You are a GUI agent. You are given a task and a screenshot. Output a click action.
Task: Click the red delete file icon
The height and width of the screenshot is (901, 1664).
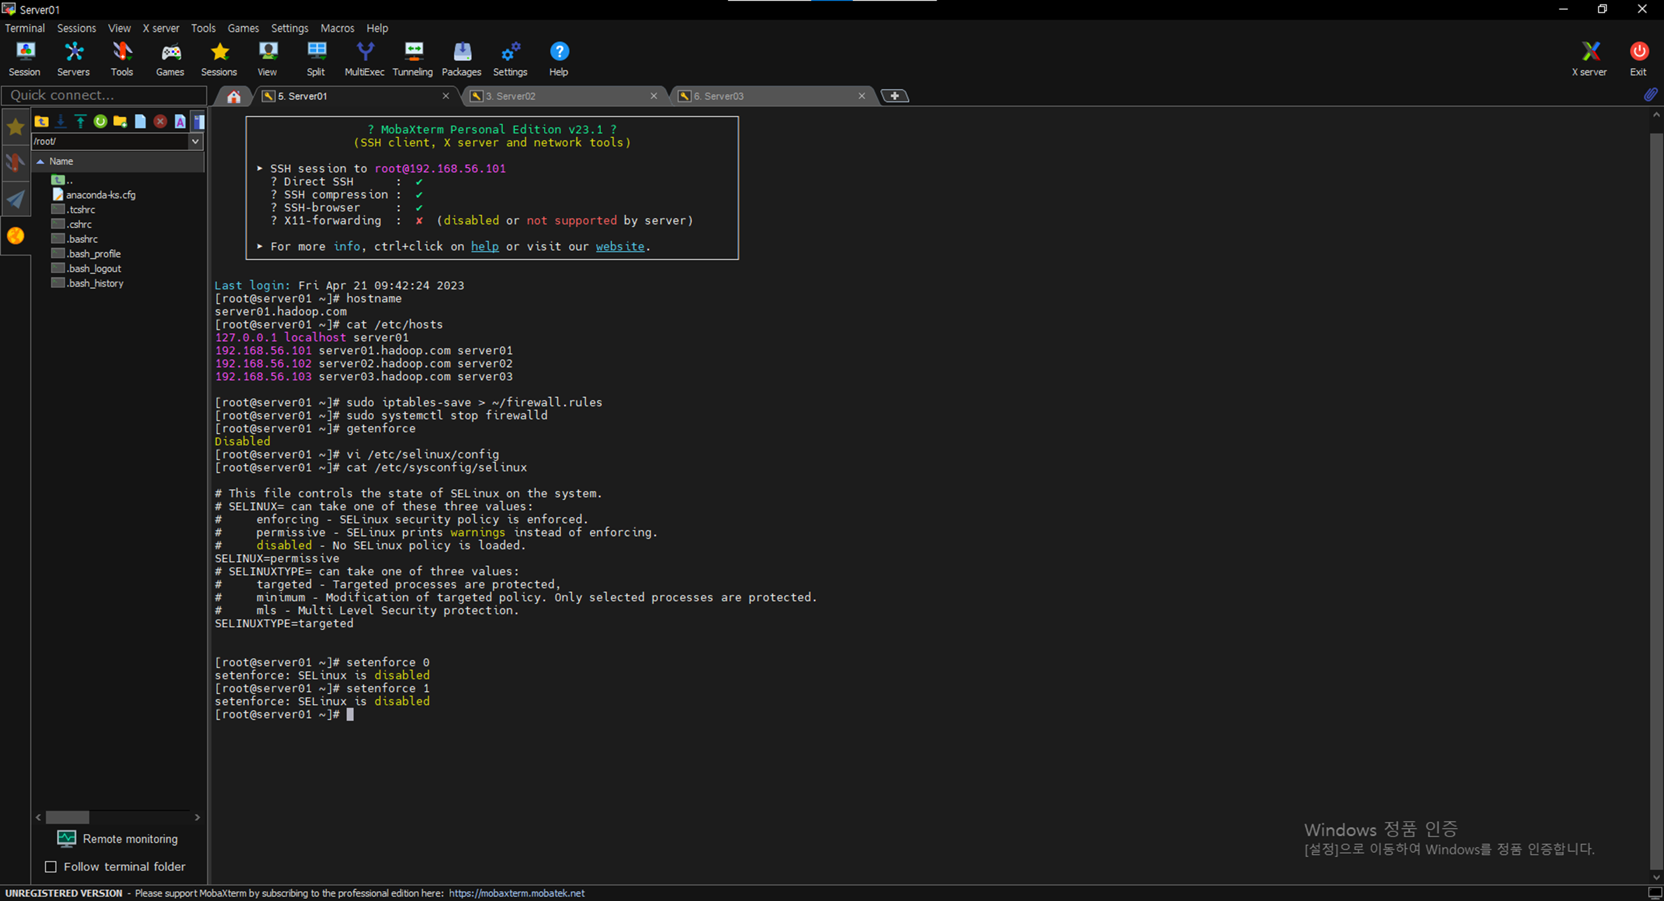[160, 121]
